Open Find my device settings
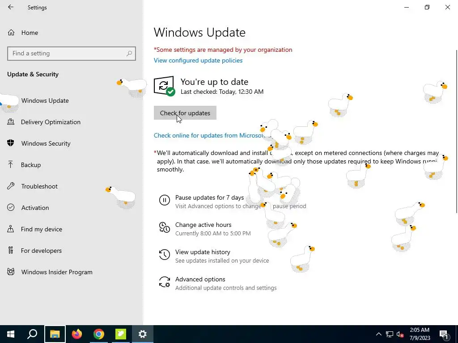 [x=41, y=229]
